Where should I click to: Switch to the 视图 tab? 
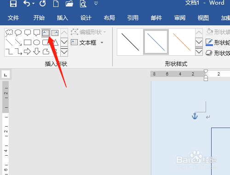[203, 18]
